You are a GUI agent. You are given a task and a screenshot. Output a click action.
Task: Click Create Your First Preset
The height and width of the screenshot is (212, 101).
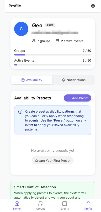click(53, 161)
